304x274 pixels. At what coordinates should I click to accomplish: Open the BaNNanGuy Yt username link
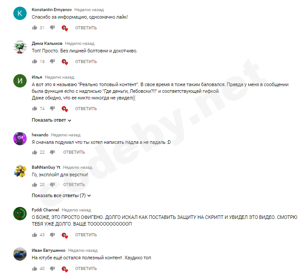click(46, 167)
